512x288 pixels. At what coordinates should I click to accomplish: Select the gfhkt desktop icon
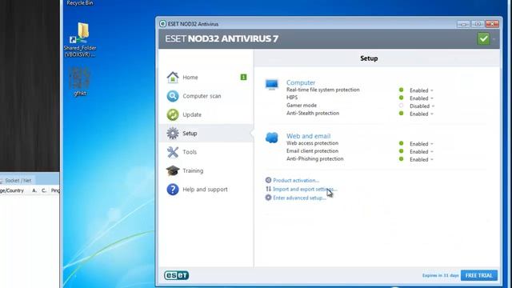coord(80,82)
